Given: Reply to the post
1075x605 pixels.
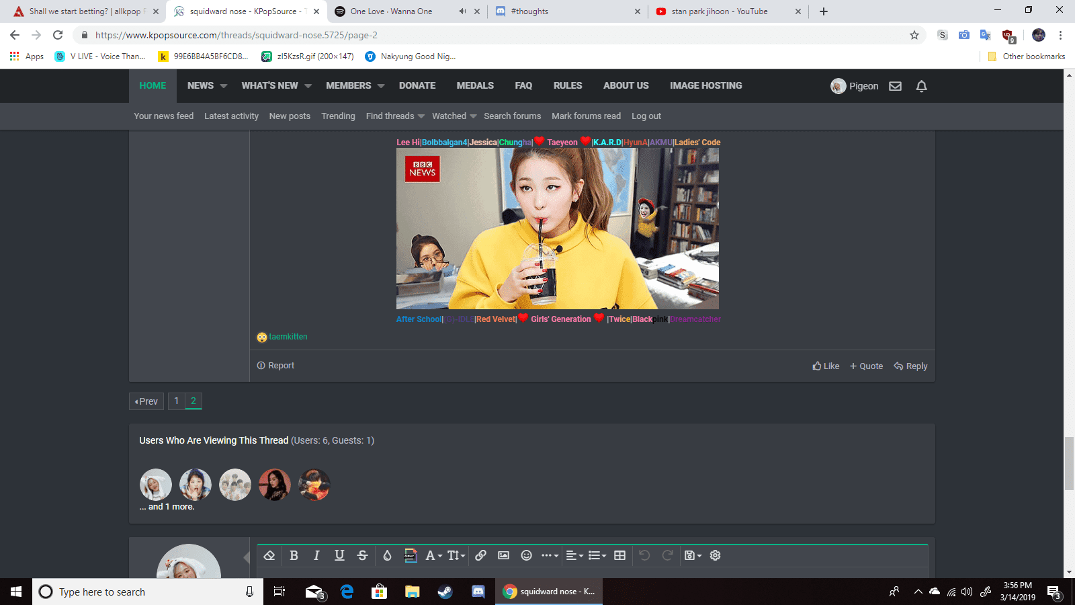Looking at the screenshot, I should 910,366.
